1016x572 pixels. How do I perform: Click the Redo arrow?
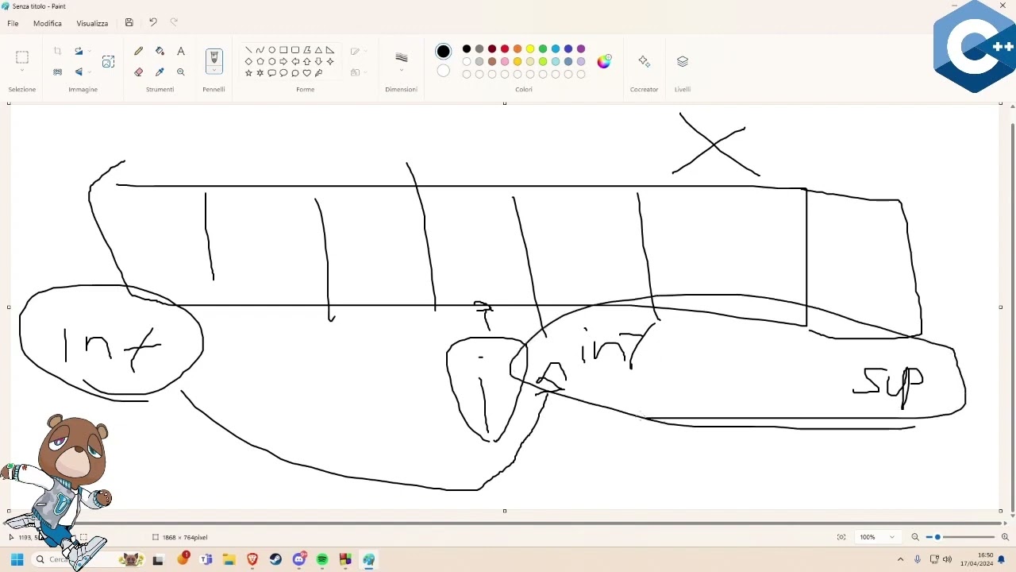[174, 22]
